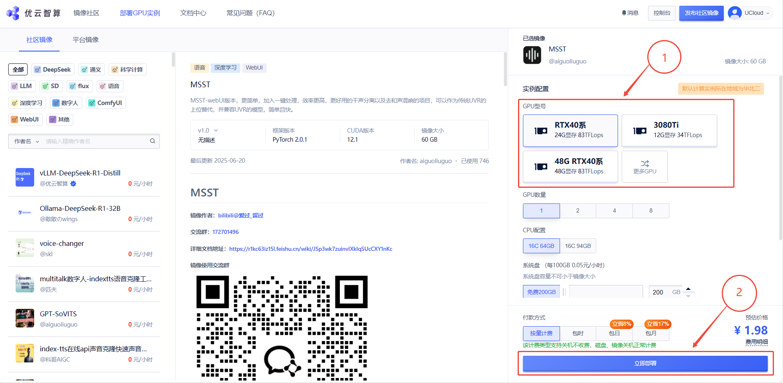Set GPU count to 8

pyautogui.click(x=651, y=210)
